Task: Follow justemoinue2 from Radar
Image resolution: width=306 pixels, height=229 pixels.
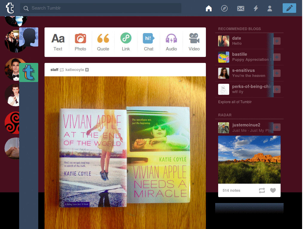Action: 277,127
